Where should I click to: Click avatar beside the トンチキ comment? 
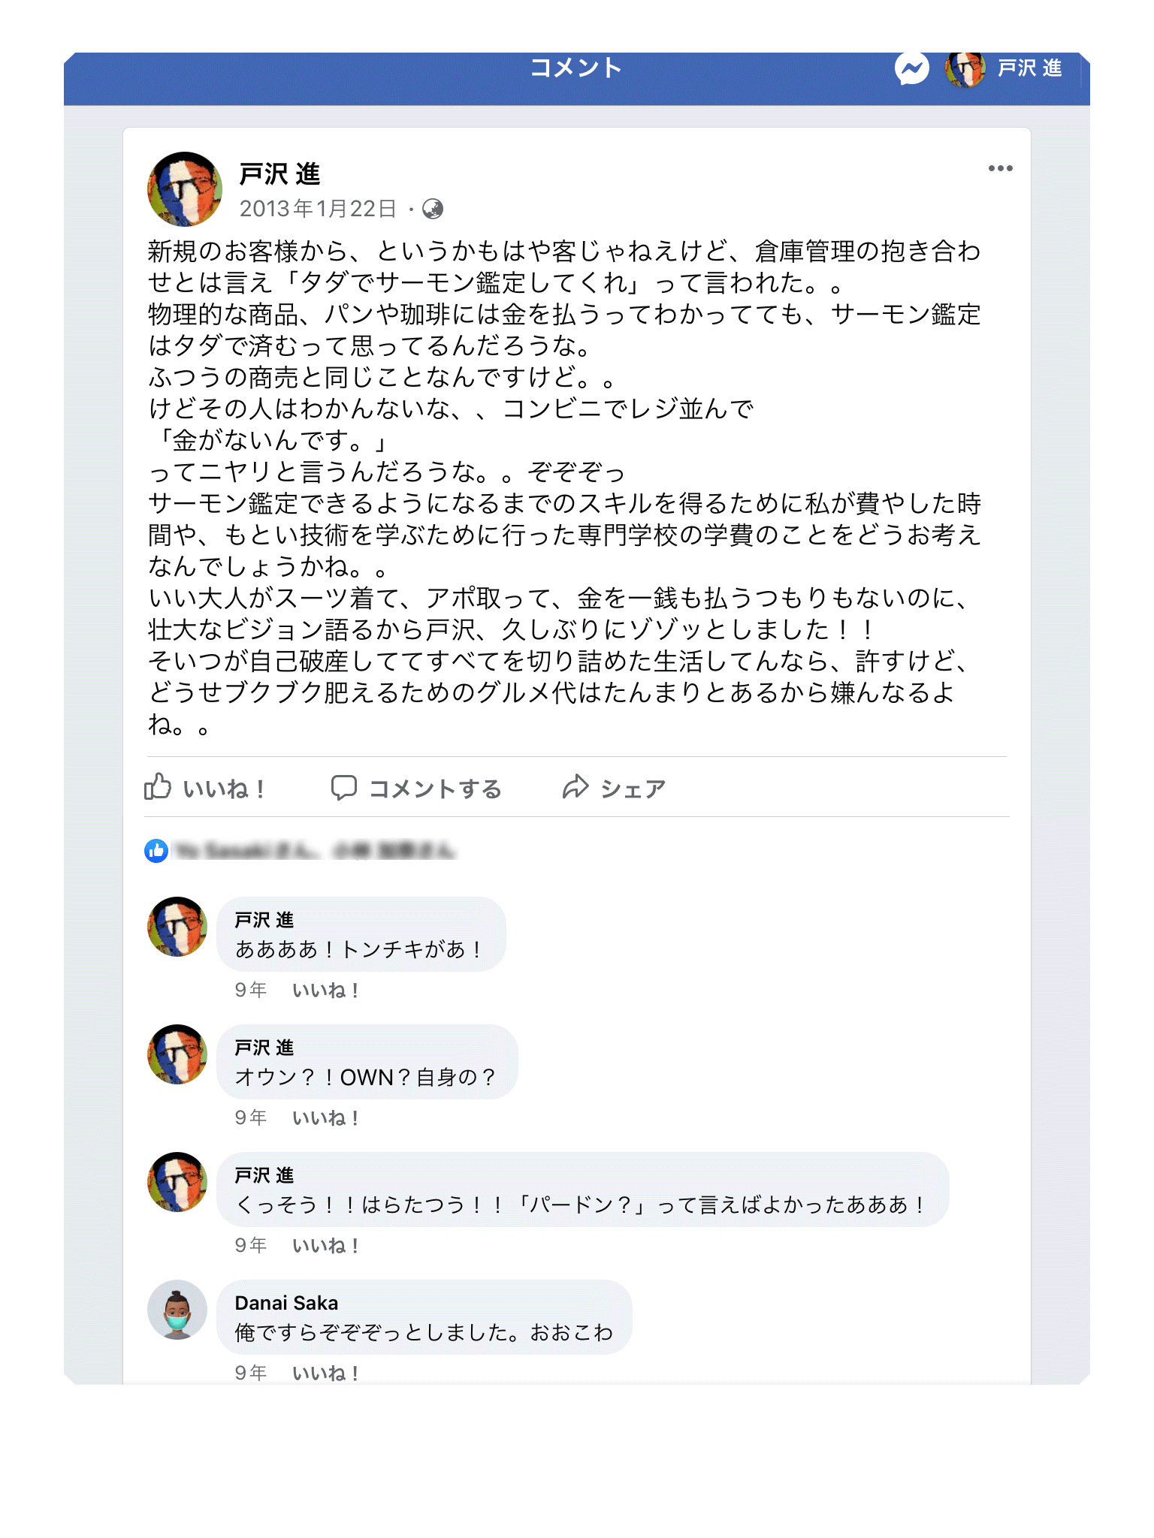[177, 927]
